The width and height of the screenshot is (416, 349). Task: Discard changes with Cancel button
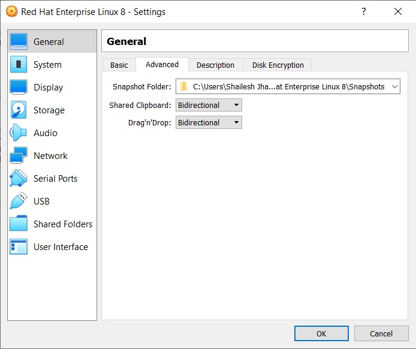click(381, 333)
